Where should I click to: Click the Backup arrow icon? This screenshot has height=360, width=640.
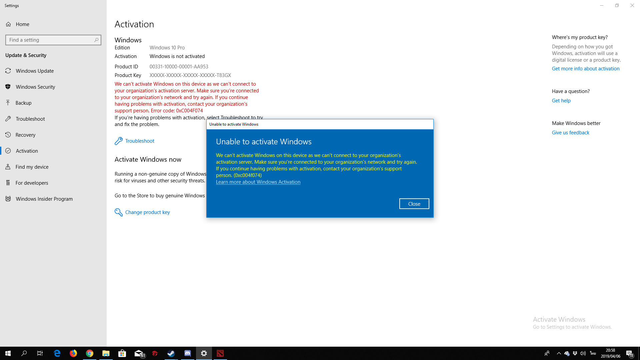[x=8, y=103]
